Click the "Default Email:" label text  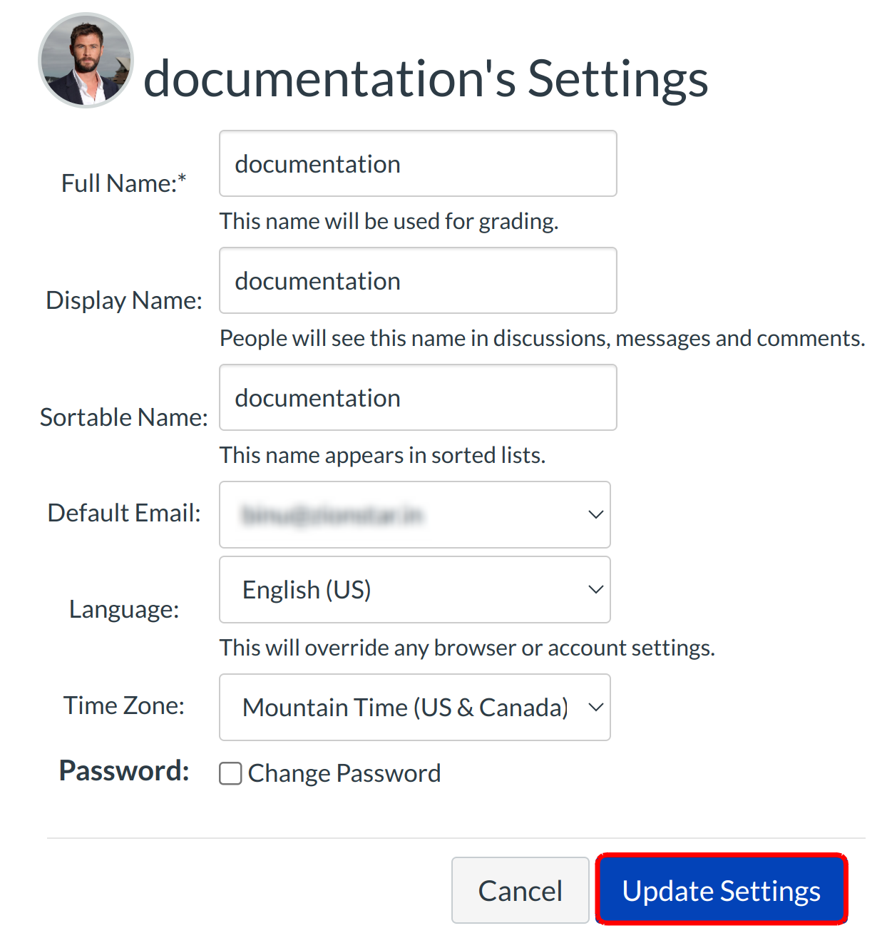(124, 513)
